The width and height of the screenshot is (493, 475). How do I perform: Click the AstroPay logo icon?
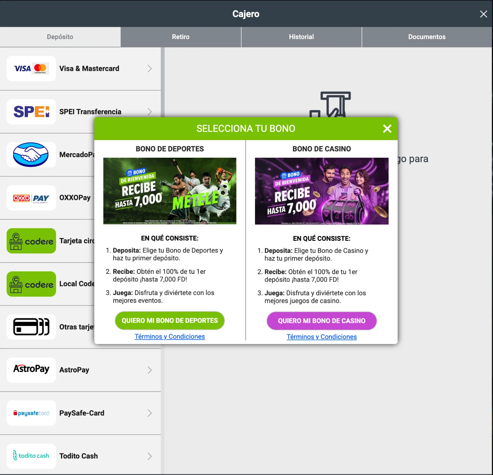point(31,370)
